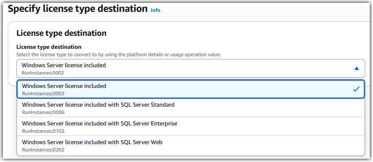Image resolution: width=373 pixels, height=162 pixels.
Task: Click the RunInstances:0006 text
Action: point(43,112)
